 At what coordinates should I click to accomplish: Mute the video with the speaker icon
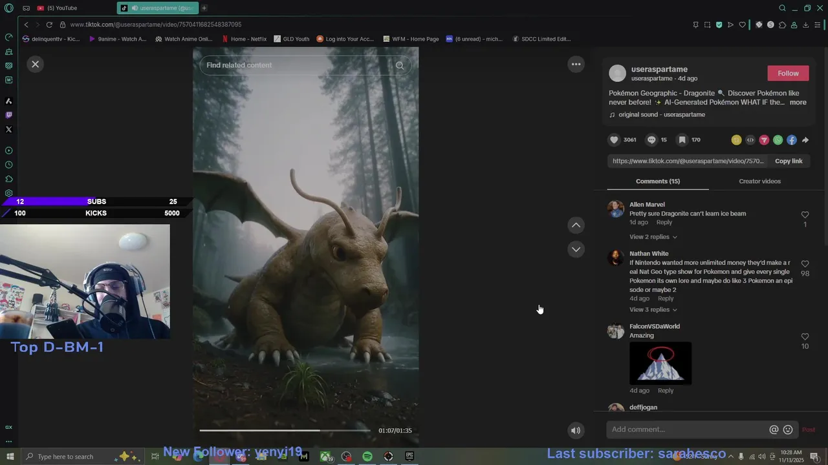click(x=576, y=430)
